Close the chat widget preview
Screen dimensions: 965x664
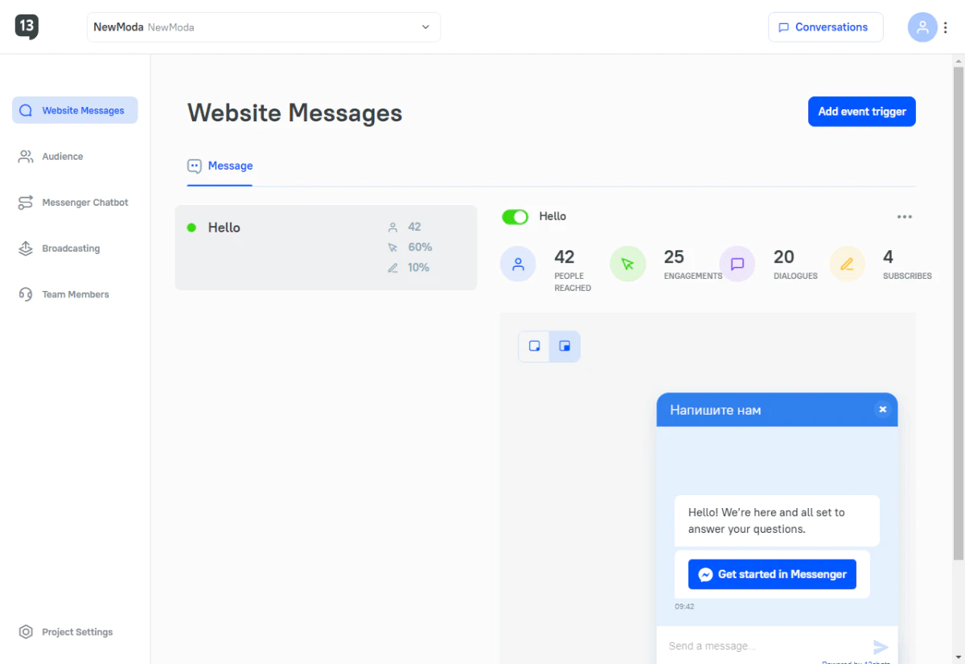(x=882, y=410)
